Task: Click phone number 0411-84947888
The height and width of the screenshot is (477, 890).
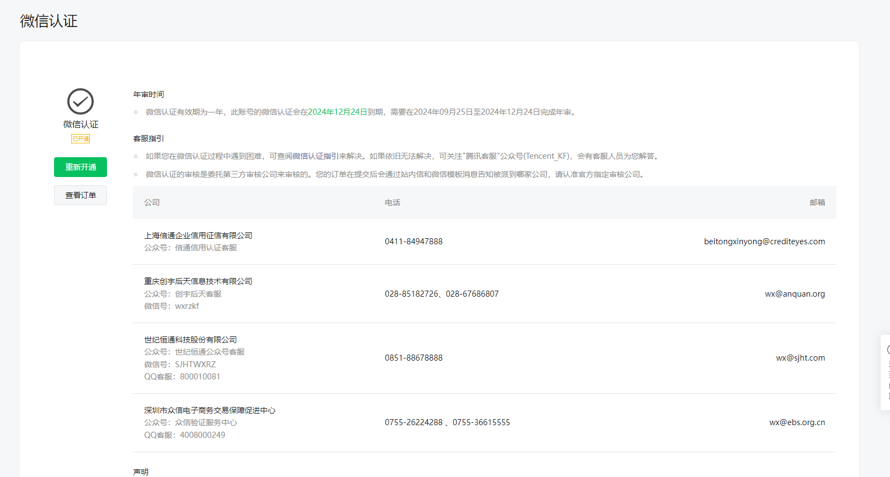Action: tap(414, 242)
